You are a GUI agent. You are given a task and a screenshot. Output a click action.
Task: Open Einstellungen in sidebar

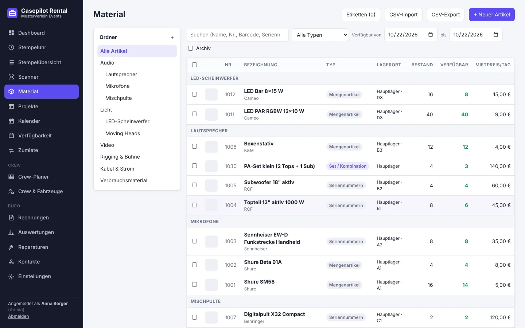point(42,276)
